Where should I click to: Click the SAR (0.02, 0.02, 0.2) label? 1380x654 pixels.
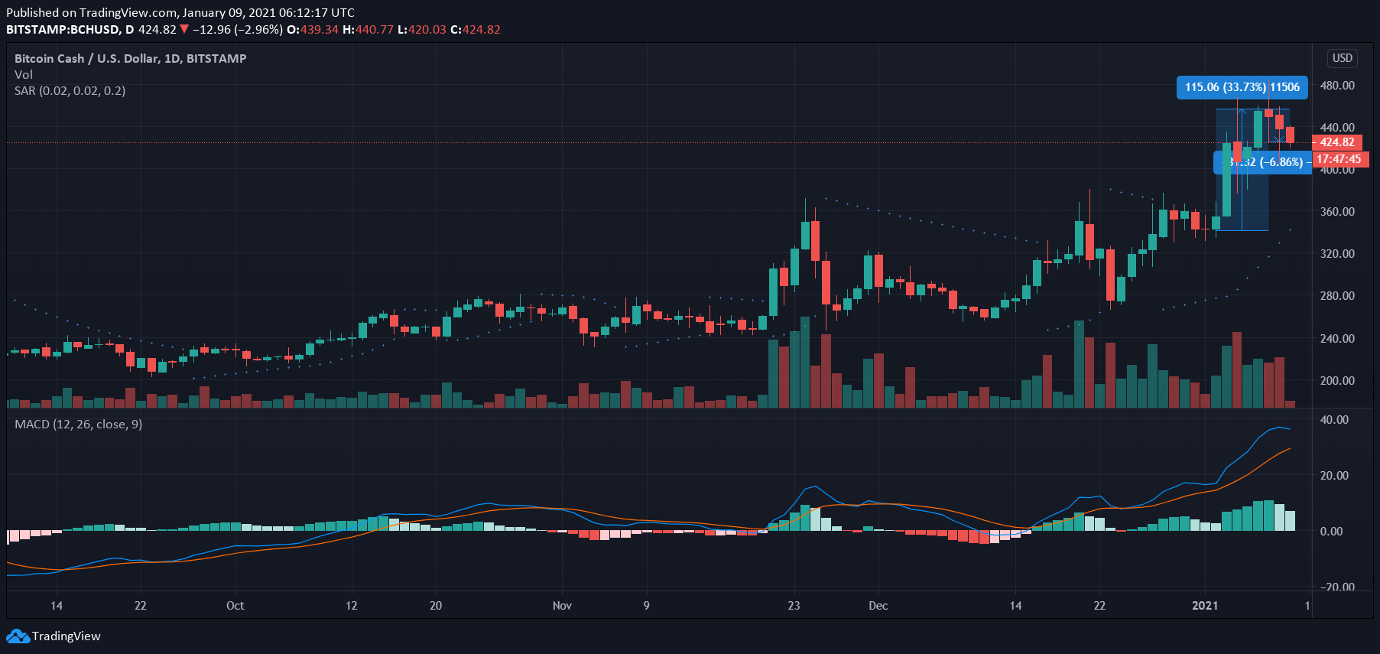tap(70, 90)
